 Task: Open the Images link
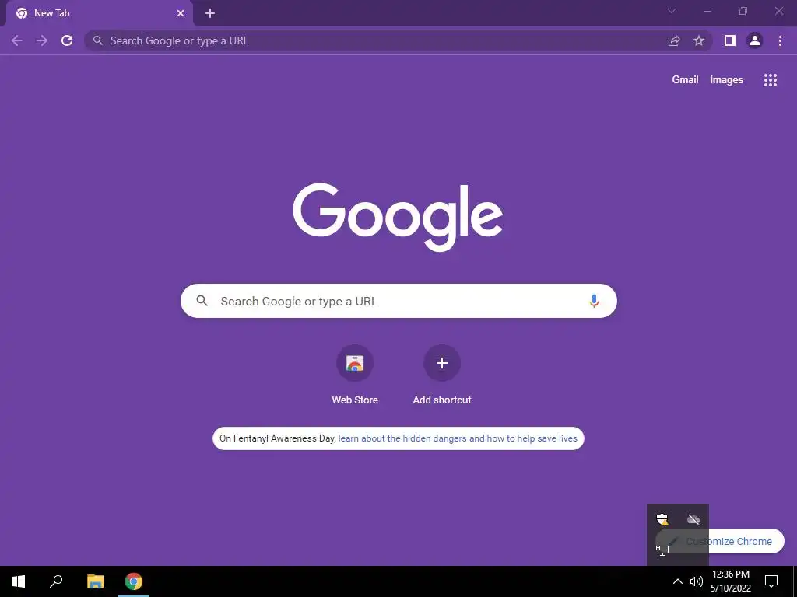726,80
